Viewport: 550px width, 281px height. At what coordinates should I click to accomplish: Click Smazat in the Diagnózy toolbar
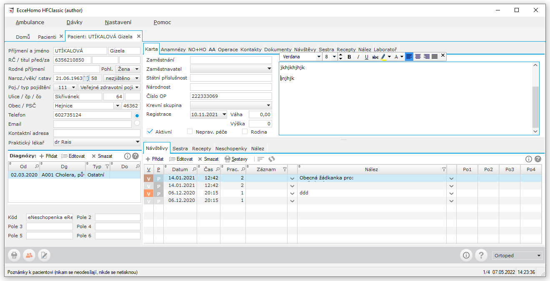pos(102,156)
